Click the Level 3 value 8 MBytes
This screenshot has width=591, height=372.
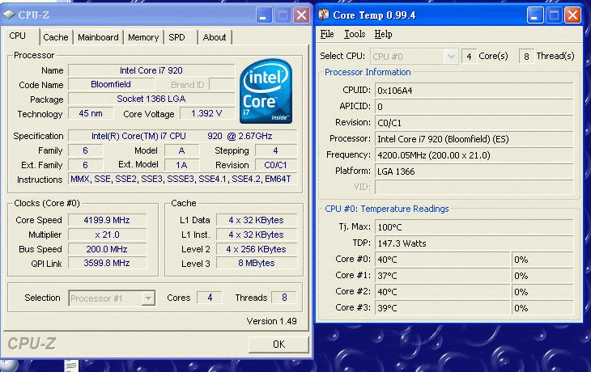point(257,263)
